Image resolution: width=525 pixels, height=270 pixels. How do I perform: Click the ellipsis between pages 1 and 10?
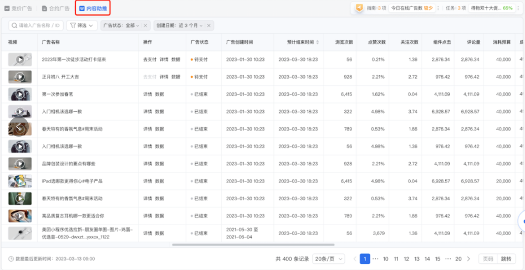(375, 258)
